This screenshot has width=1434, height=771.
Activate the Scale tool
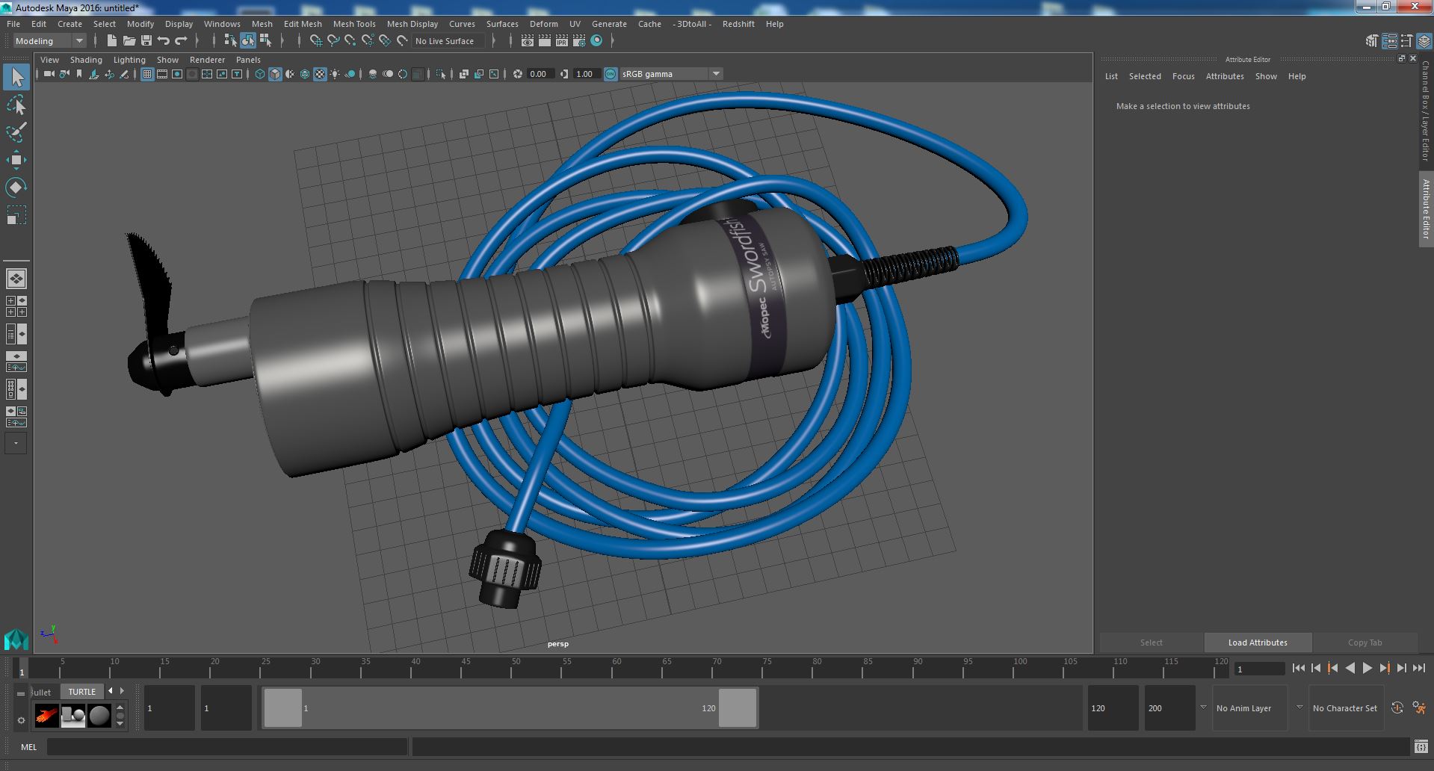pyautogui.click(x=16, y=215)
